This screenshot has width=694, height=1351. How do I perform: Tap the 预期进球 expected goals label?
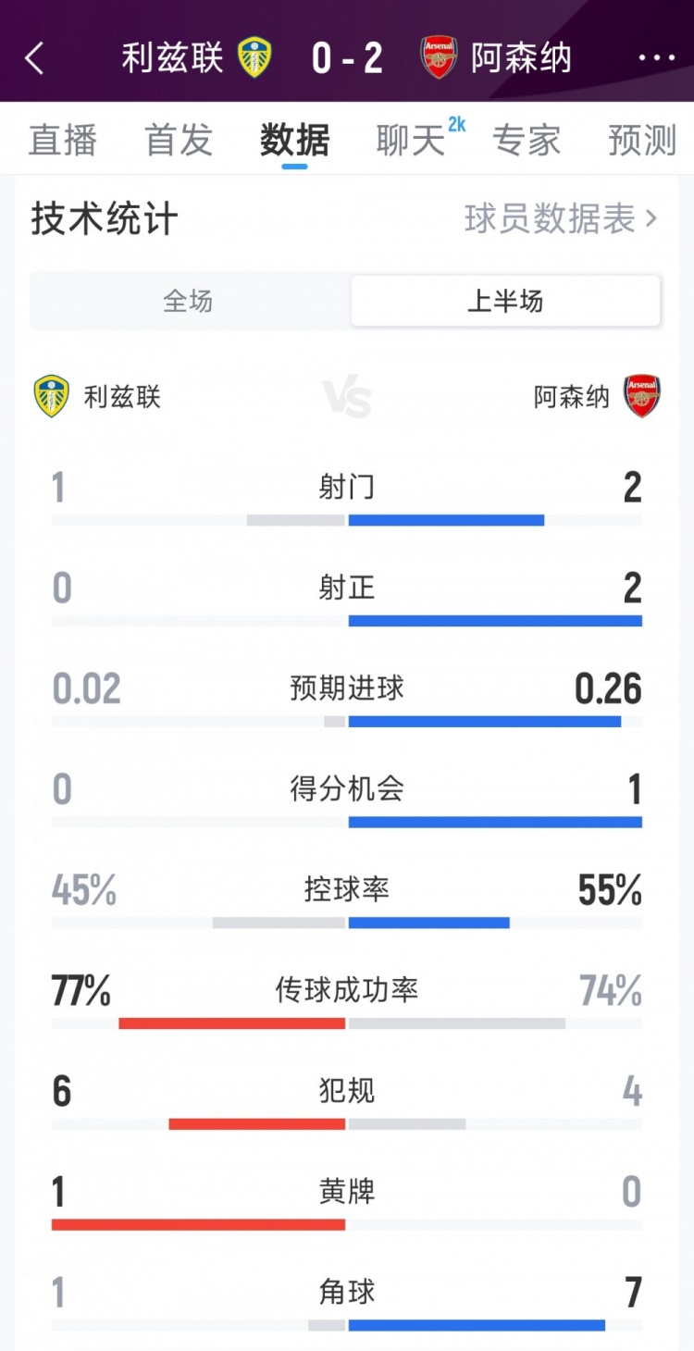[347, 688]
